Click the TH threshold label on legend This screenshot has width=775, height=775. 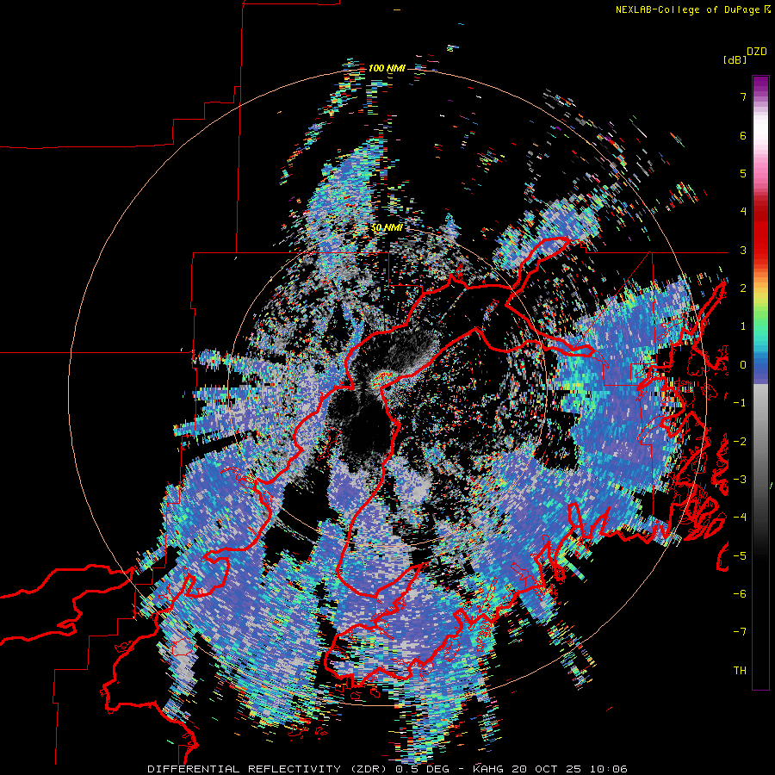(740, 671)
